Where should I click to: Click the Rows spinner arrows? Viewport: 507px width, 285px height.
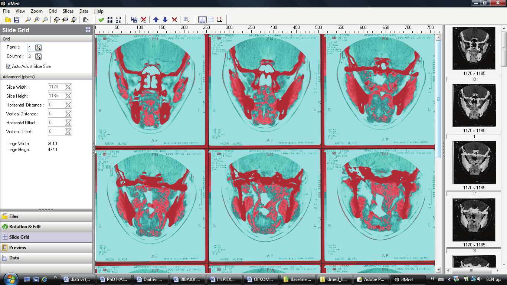[x=38, y=47]
